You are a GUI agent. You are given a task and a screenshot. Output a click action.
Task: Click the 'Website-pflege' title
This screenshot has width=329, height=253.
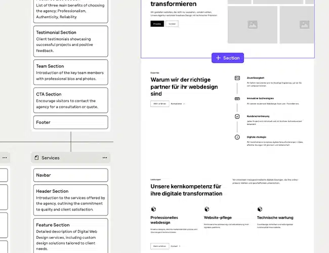click(218, 218)
